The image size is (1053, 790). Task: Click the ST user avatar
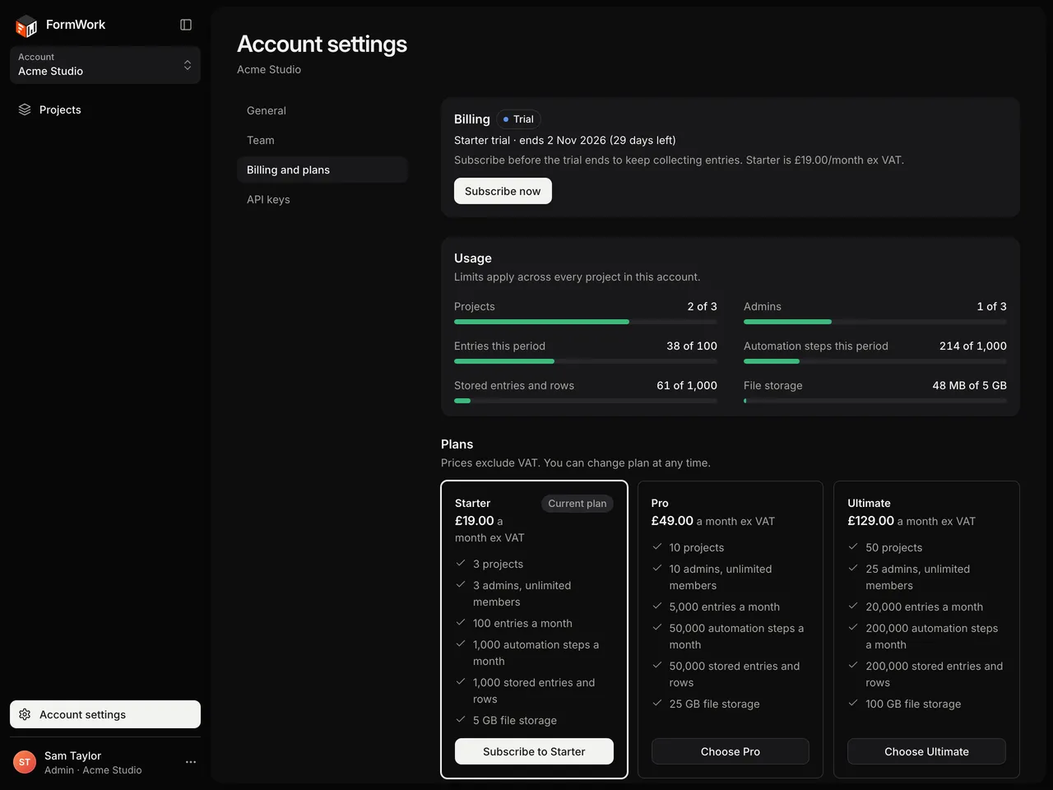(25, 762)
